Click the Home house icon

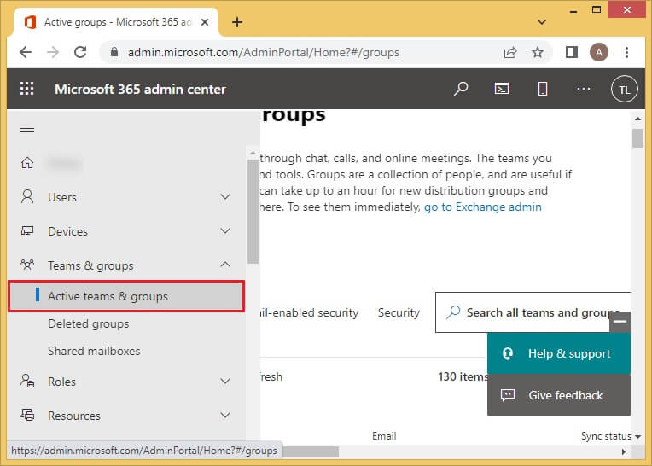(27, 162)
